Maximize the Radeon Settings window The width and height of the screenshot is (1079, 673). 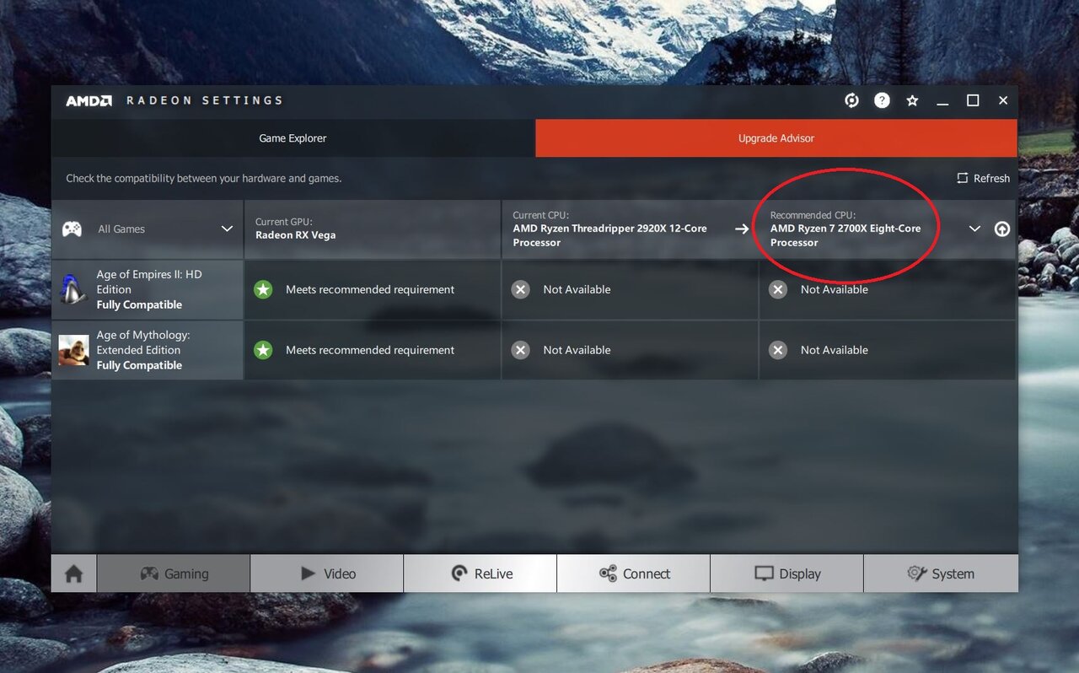point(973,100)
